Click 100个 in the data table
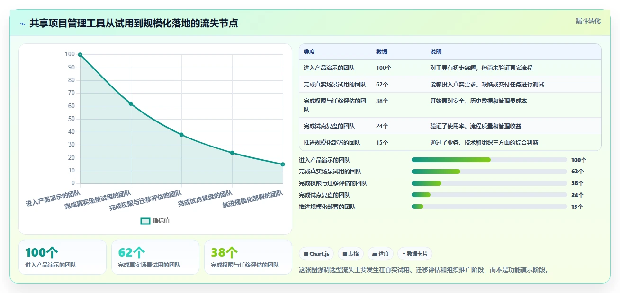The image size is (620, 293). (384, 68)
